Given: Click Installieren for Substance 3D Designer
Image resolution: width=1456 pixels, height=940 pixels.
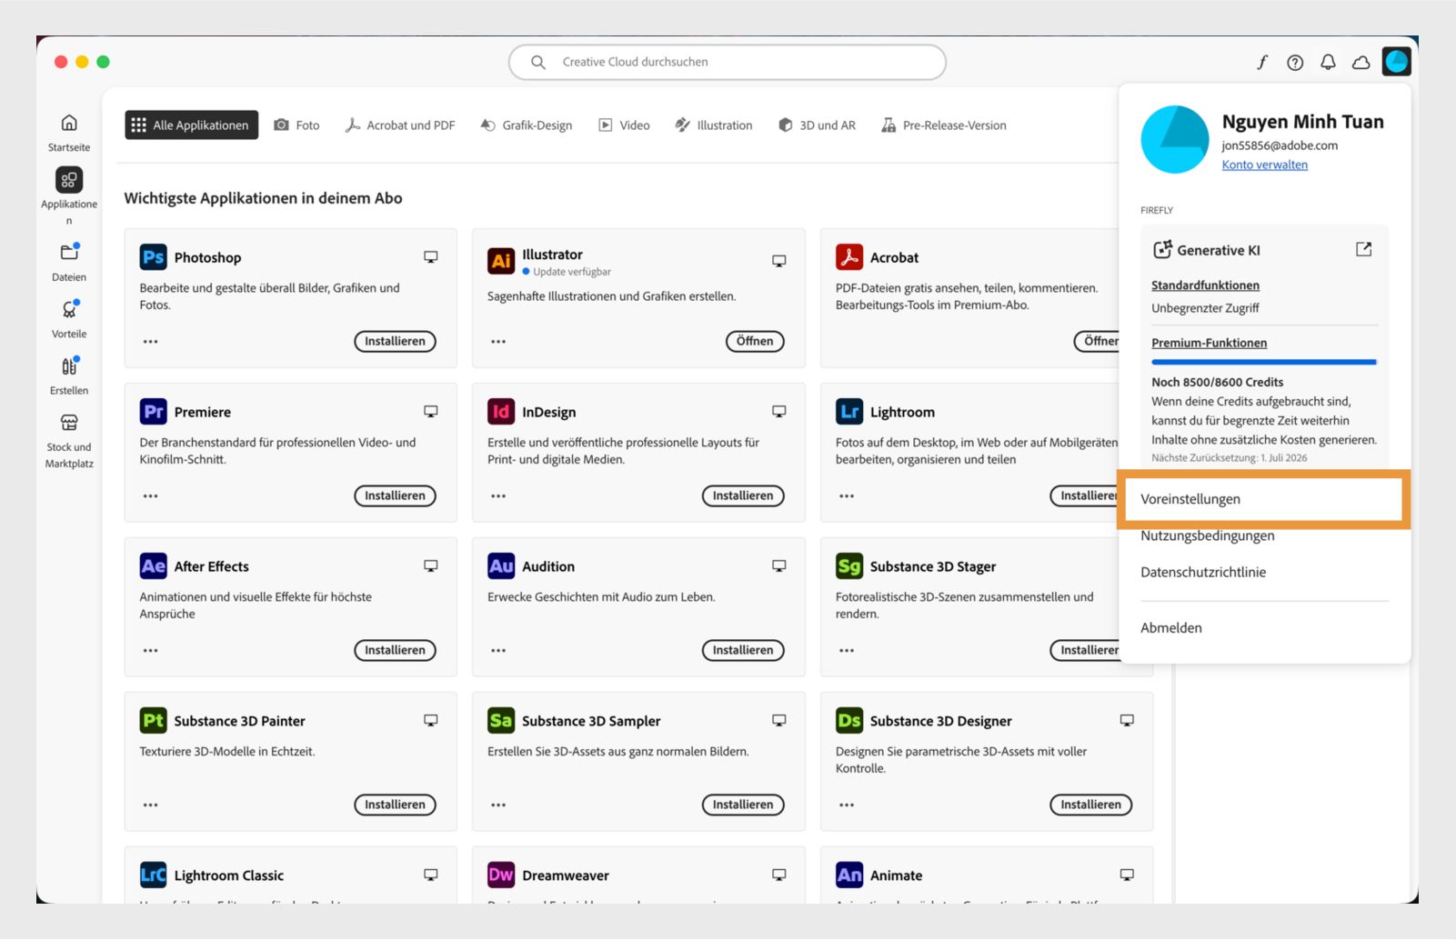Looking at the screenshot, I should [1091, 805].
